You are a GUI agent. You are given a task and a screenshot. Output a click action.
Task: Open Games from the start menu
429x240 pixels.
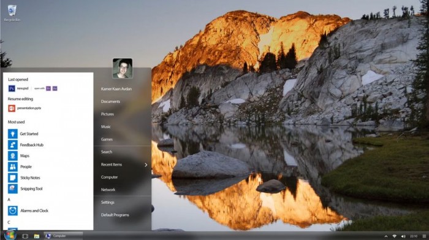pos(107,139)
